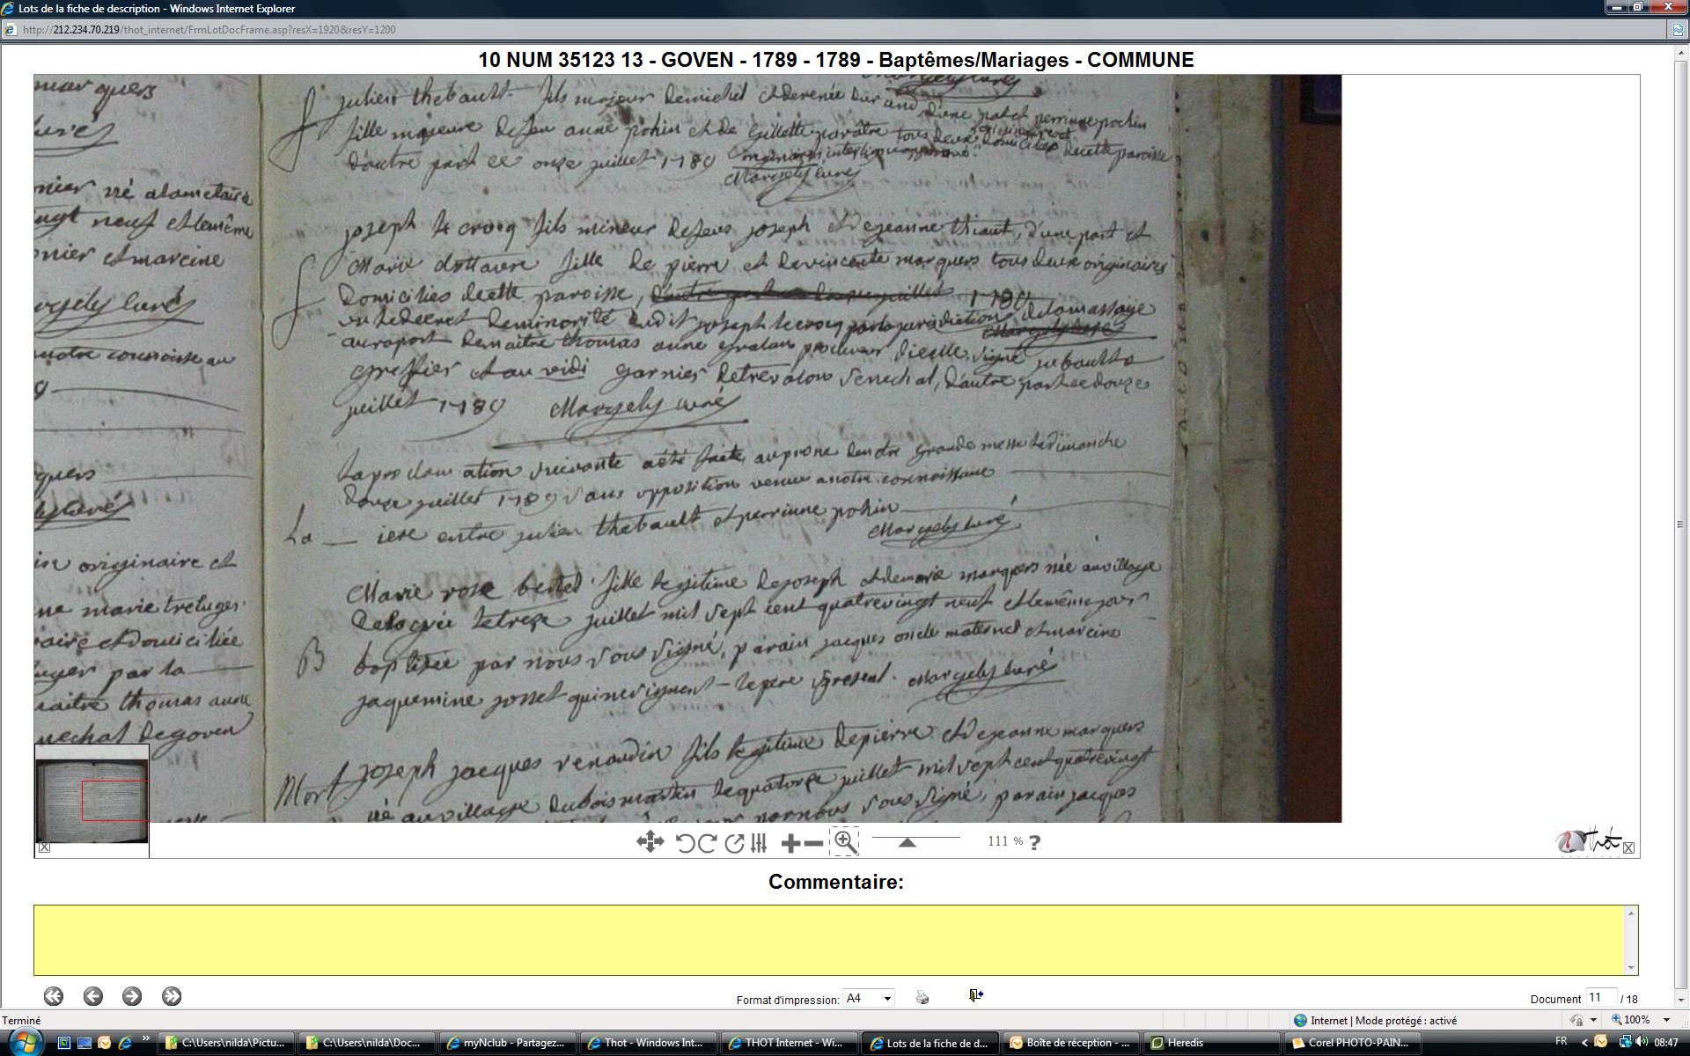
Task: Print the document with printer icon
Action: (x=922, y=997)
